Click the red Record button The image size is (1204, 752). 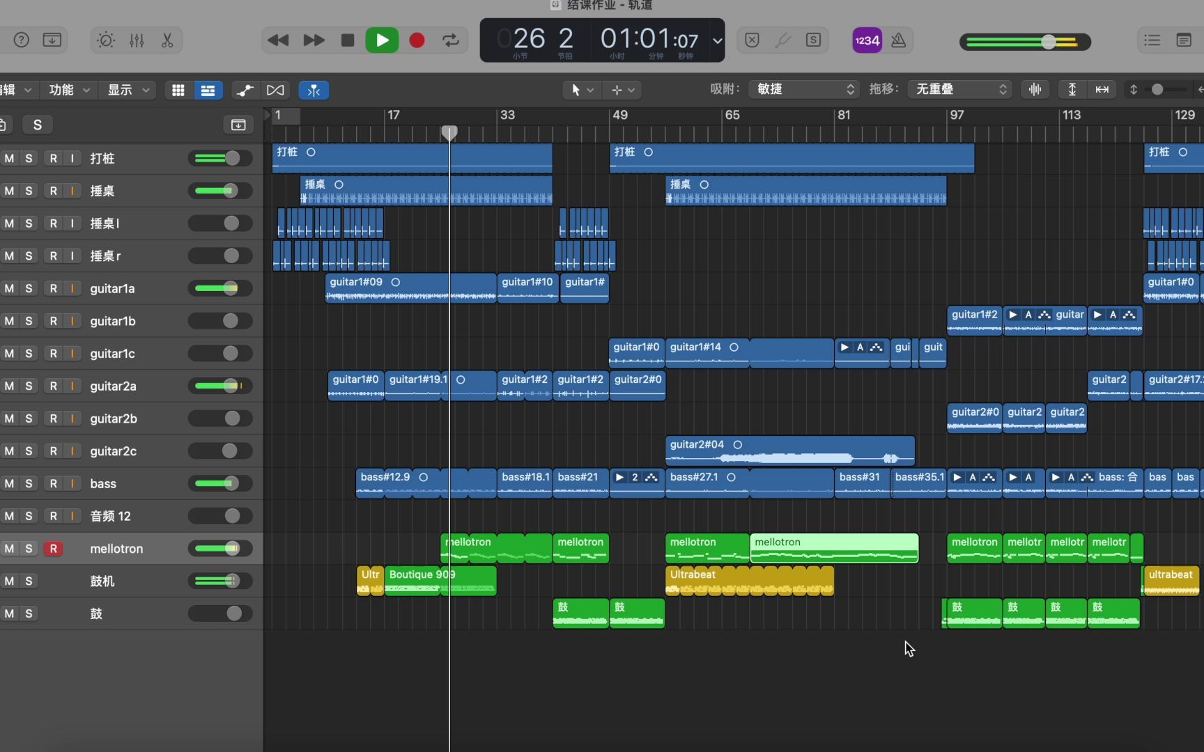coord(417,40)
